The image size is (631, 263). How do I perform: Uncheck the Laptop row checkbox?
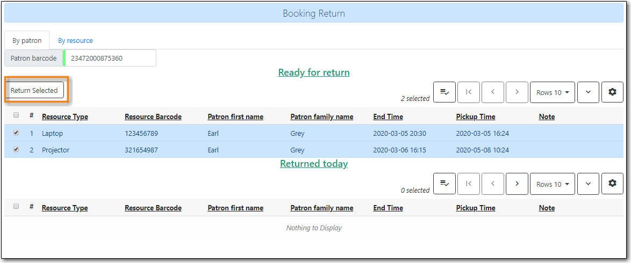[x=16, y=133]
